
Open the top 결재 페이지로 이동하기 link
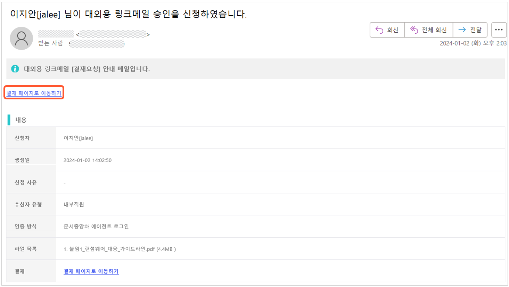click(34, 93)
